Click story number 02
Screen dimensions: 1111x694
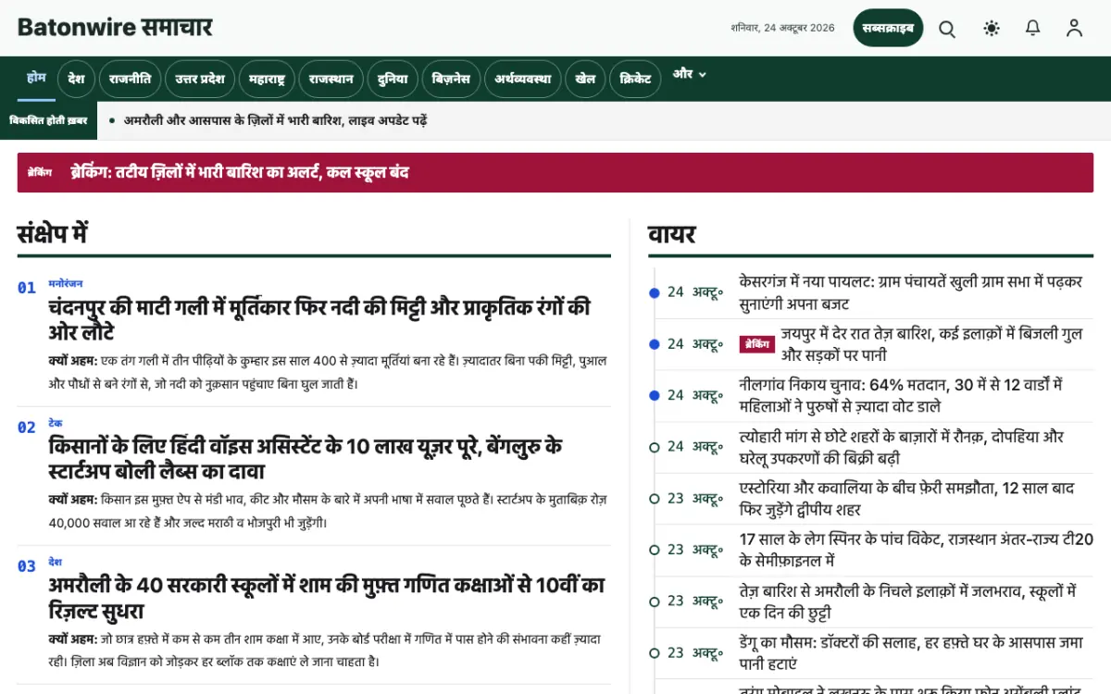[27, 427]
